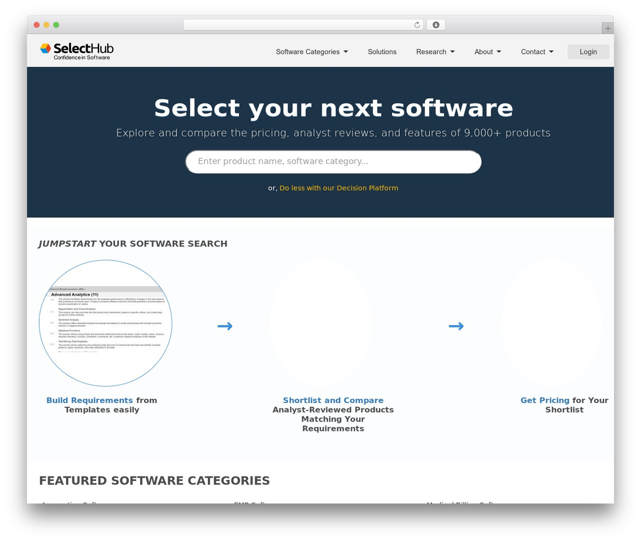Open the Advanced Analytics requirements thumbnail

[106, 323]
